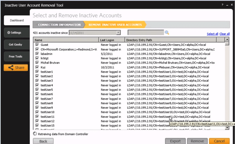Click the vertical scrollbar thumb
Viewport: 235px width, 144px height.
point(227,43)
